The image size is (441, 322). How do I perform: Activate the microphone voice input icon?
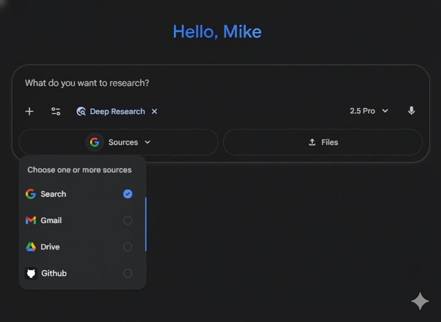click(x=411, y=111)
